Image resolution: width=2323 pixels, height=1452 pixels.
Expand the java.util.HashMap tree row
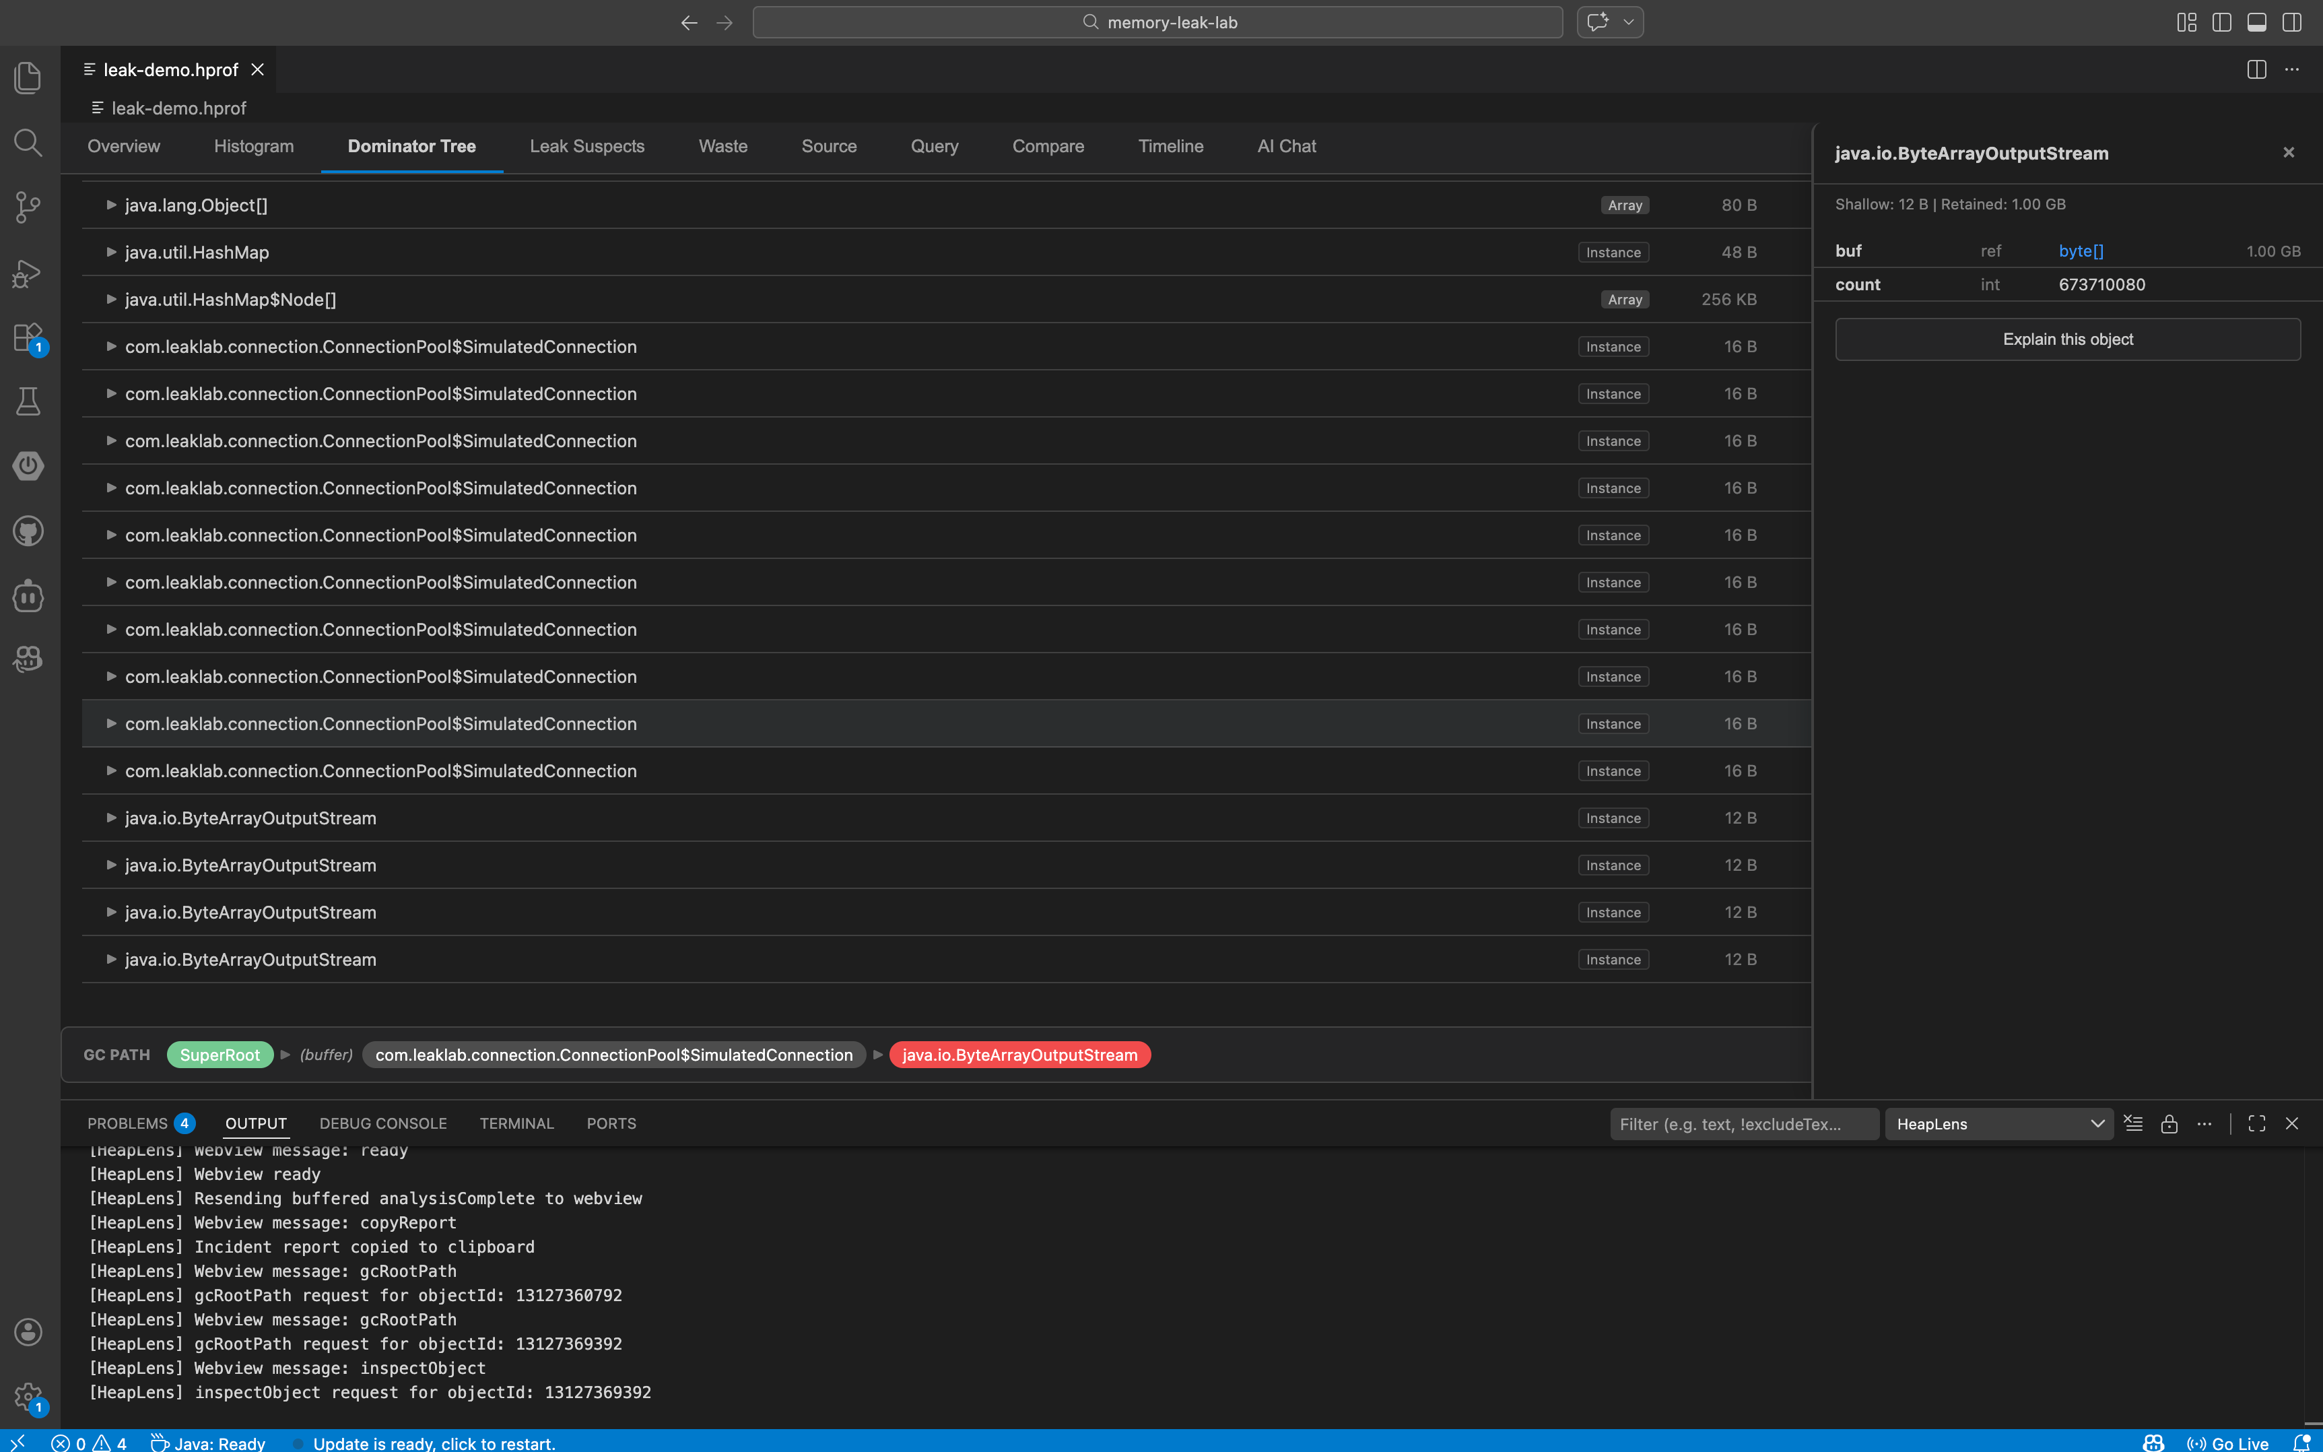click(x=111, y=253)
